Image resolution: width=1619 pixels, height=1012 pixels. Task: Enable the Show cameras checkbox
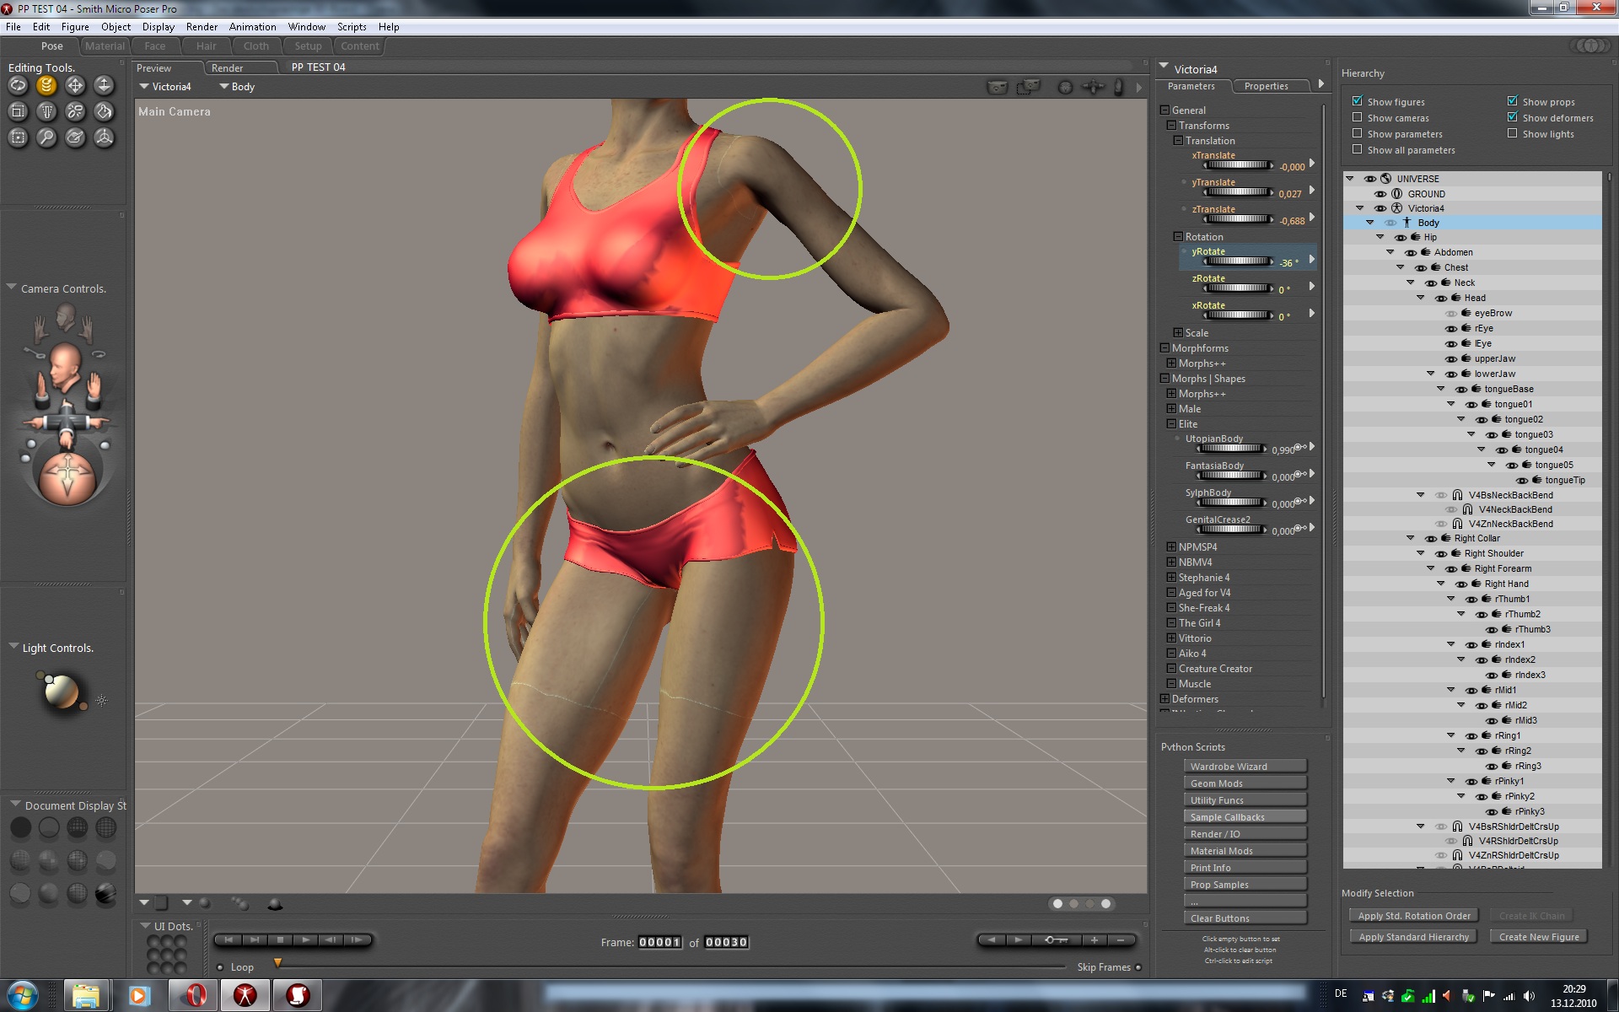pos(1358,117)
